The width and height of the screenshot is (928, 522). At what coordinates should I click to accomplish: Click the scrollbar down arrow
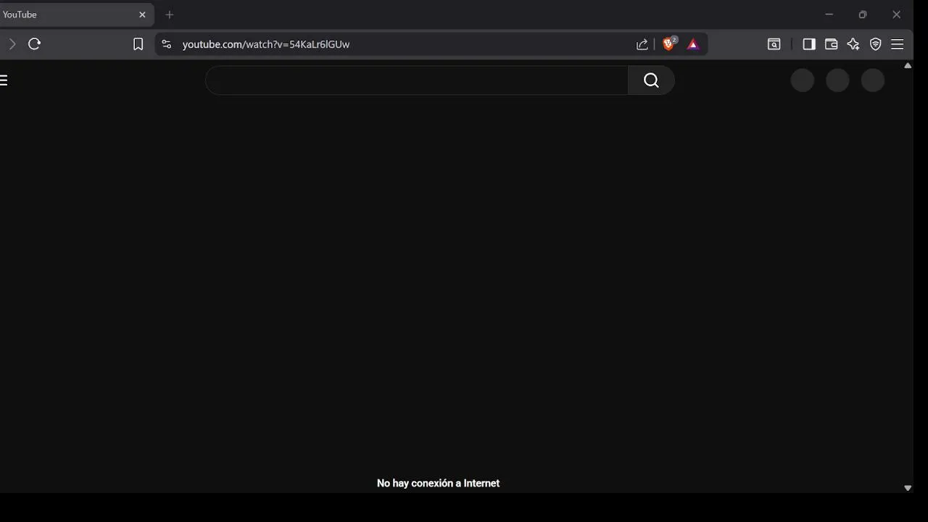click(908, 488)
